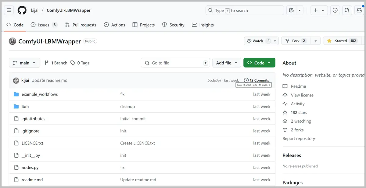This screenshot has height=188, width=366.
Task: Click the .gitignore file icon
Action: point(16,131)
